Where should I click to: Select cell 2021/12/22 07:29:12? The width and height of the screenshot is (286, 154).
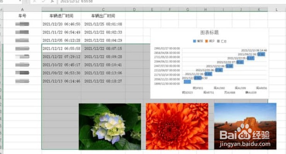click(x=62, y=57)
